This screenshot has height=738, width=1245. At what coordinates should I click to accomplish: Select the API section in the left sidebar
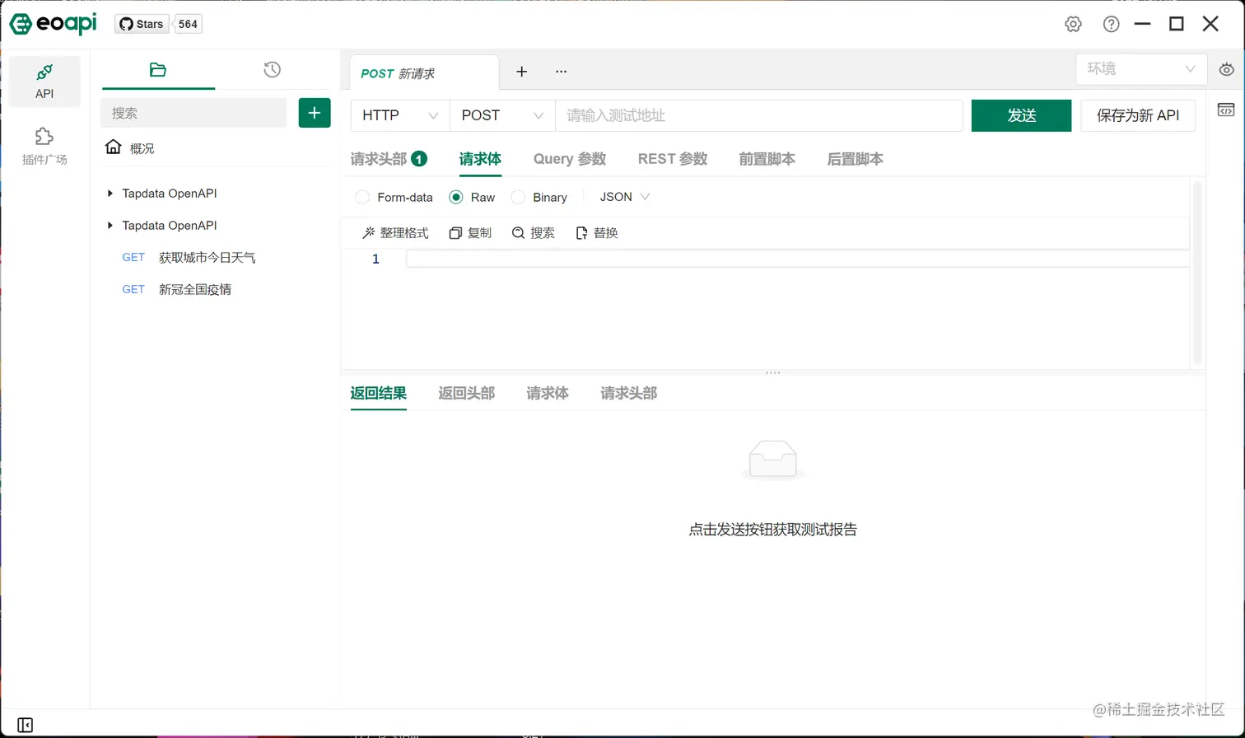coord(44,81)
